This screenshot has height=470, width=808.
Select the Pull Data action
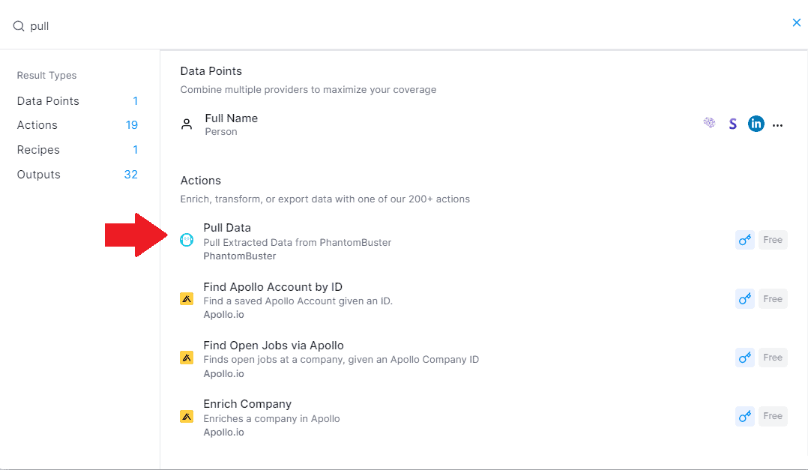pyautogui.click(x=483, y=241)
